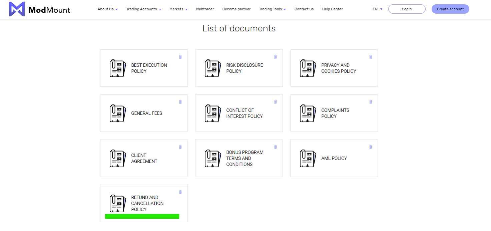This screenshot has width=491, height=231.
Task: Visit the Help Center
Action: (x=332, y=9)
